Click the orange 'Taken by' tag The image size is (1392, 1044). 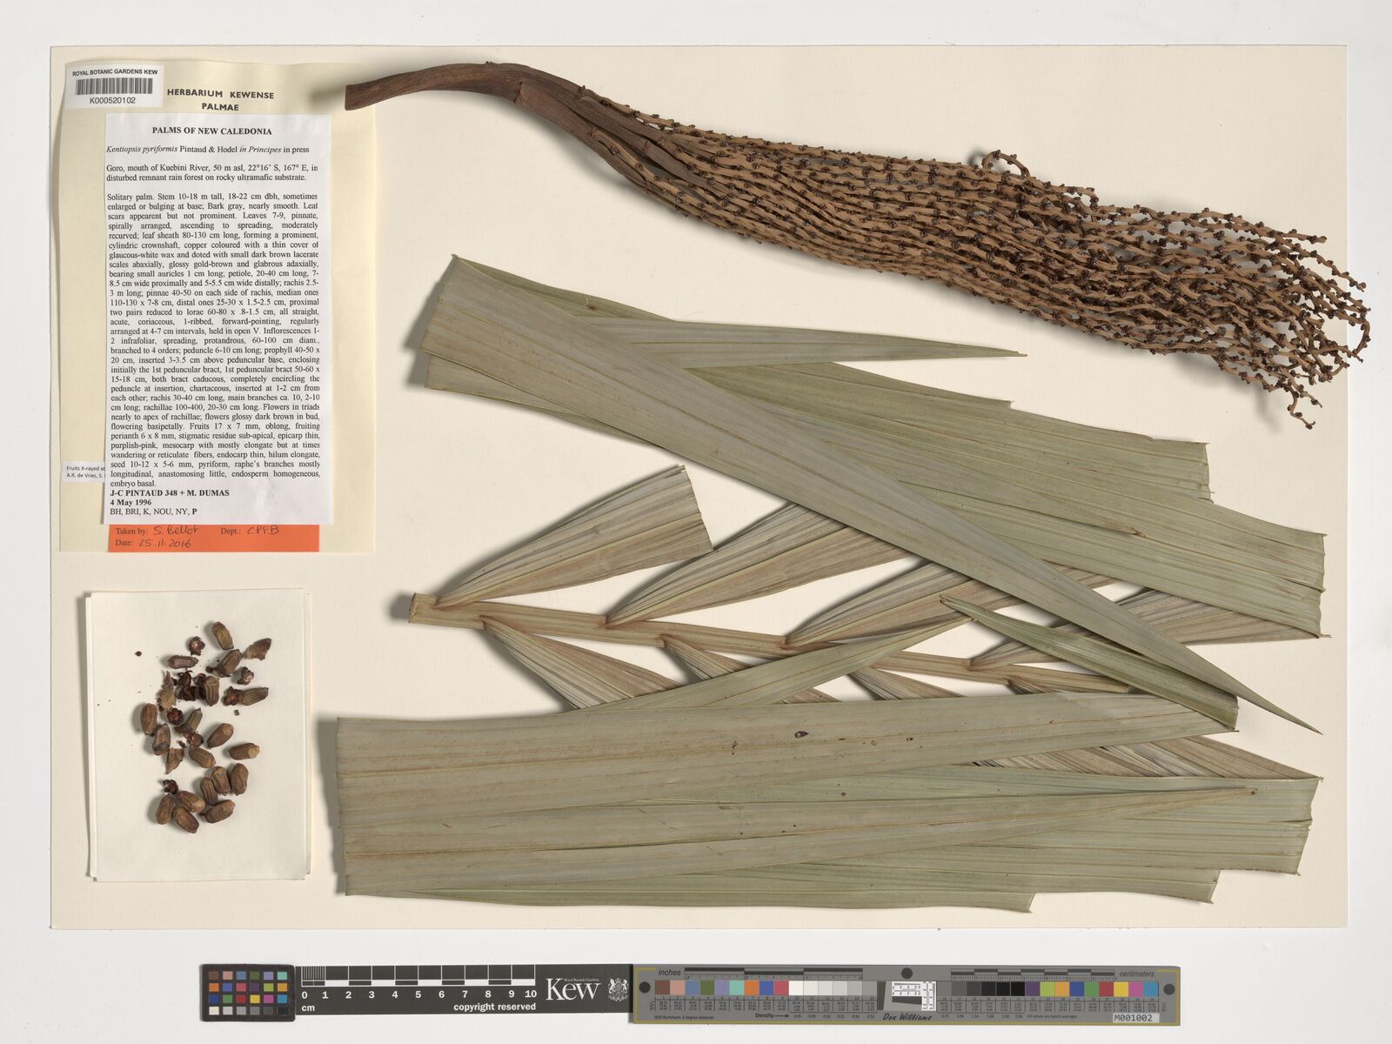click(213, 536)
